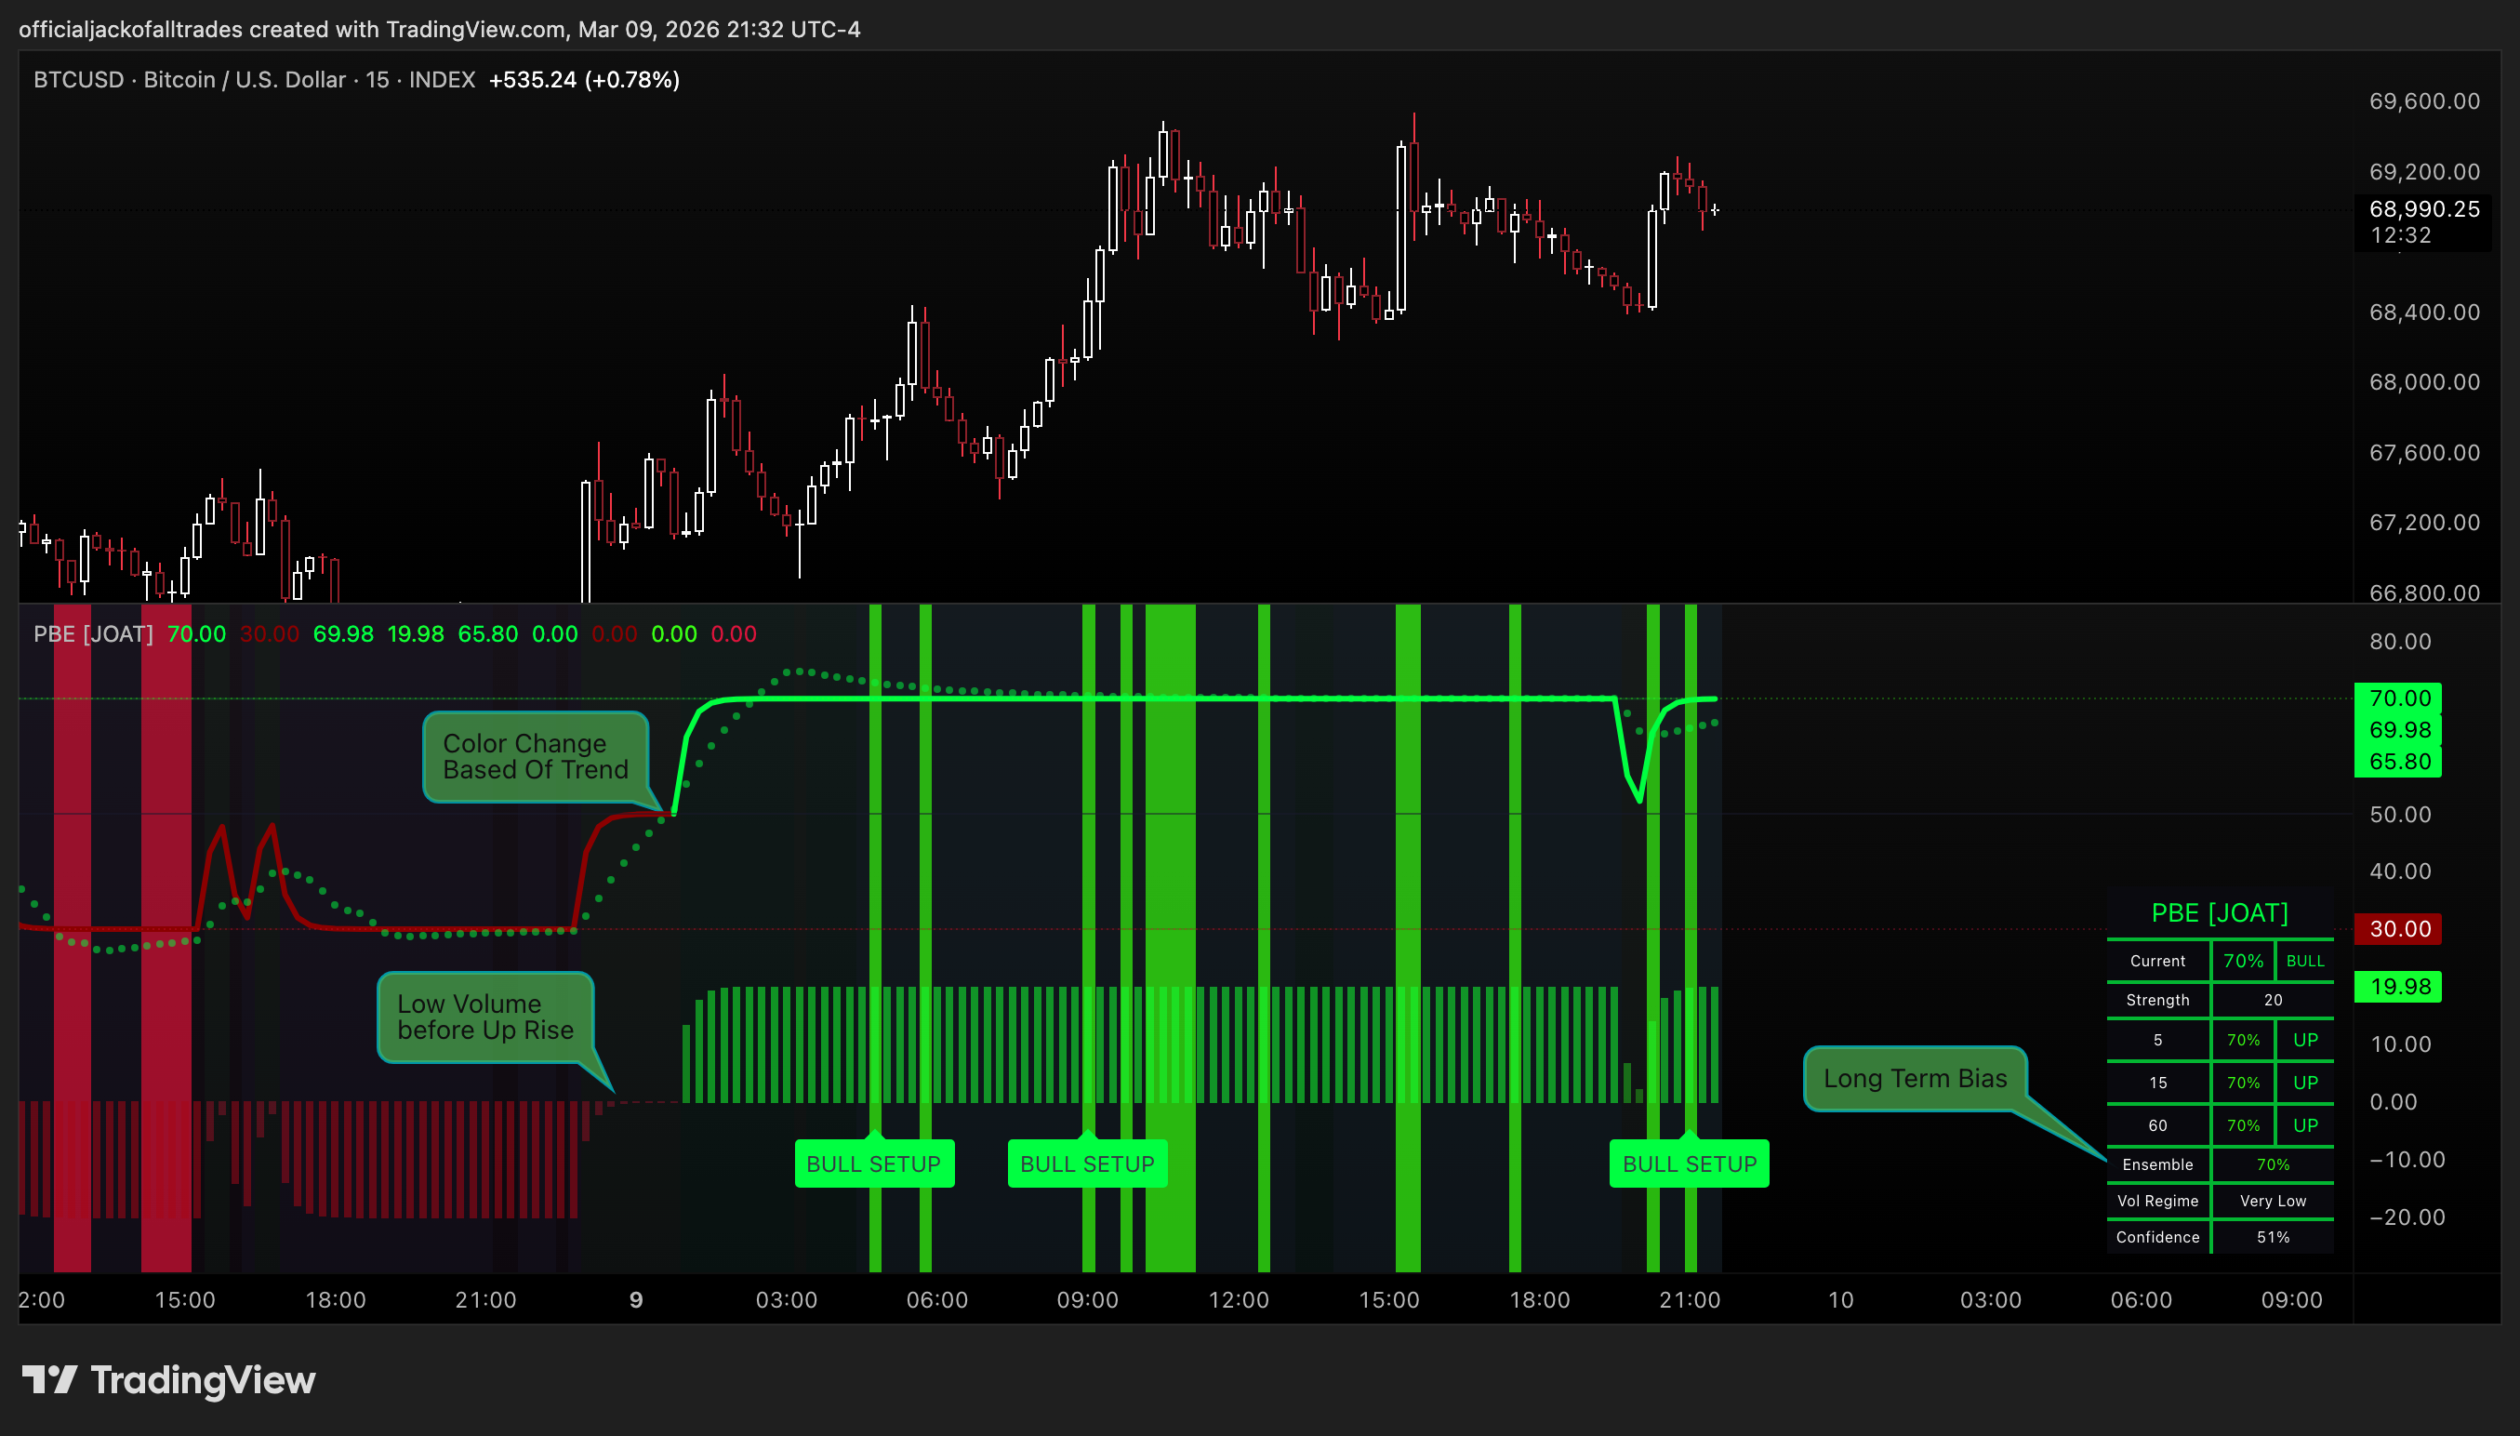Viewport: 2520px width, 1436px height.
Task: Click the green 70.00 value in indicator legend
Action: [x=196, y=634]
